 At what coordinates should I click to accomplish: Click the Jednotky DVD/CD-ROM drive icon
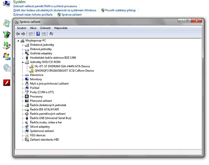pyautogui.click(x=27, y=62)
